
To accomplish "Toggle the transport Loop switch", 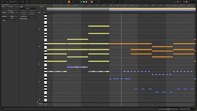I will [113, 2].
